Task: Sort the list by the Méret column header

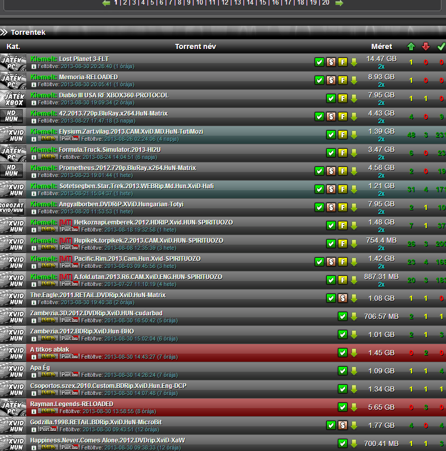Action: [x=381, y=46]
